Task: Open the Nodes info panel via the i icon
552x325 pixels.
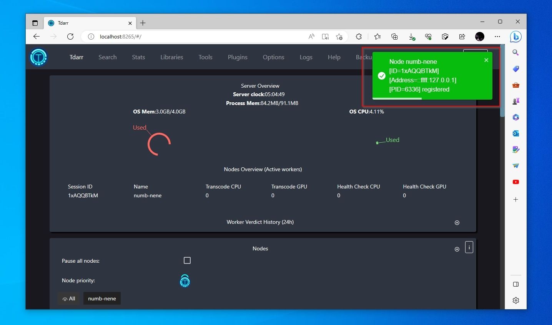Action: (469, 247)
